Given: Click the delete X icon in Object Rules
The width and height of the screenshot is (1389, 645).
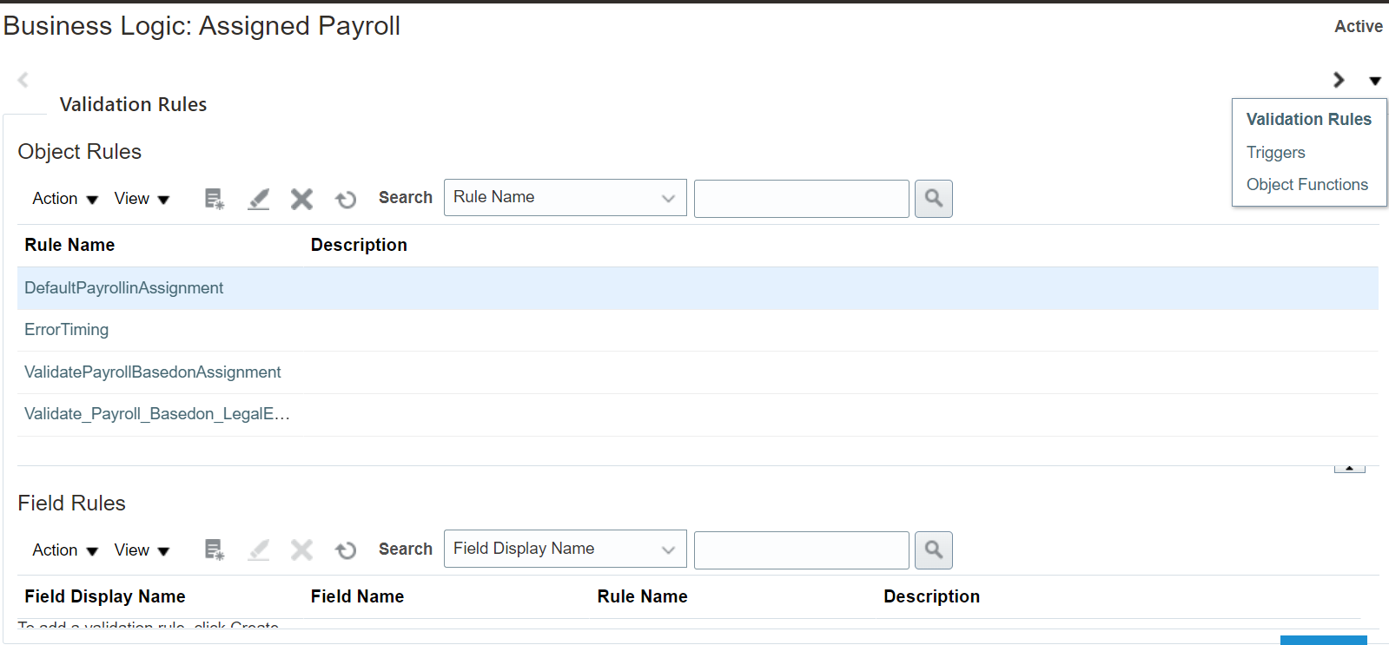Looking at the screenshot, I should click(301, 199).
